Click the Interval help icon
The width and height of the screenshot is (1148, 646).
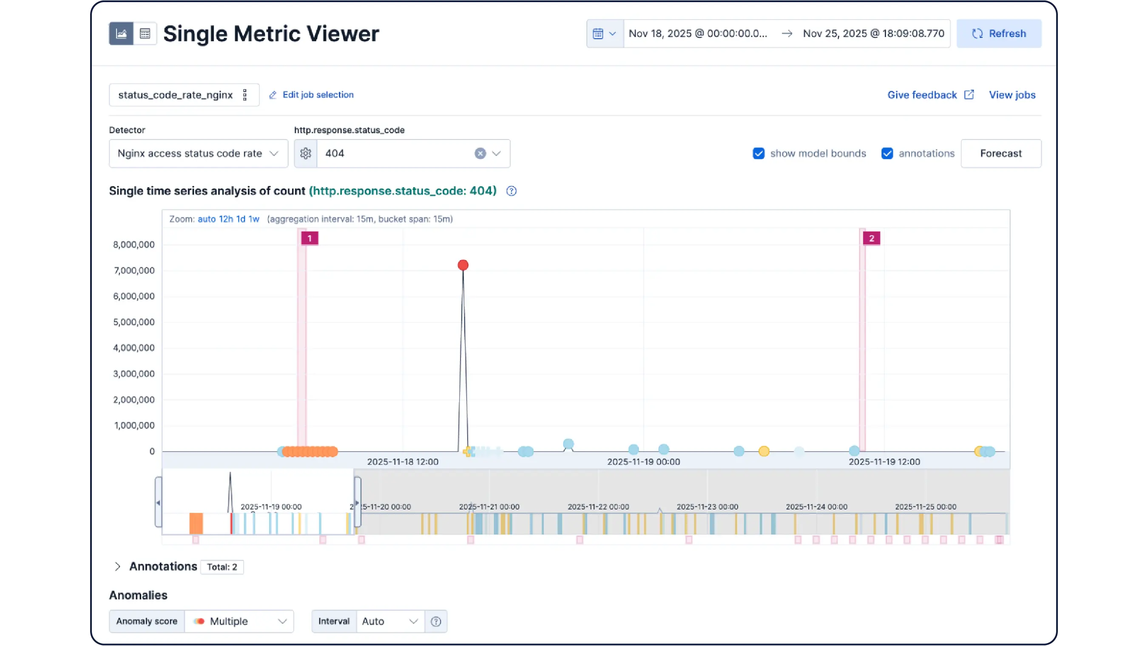point(436,621)
